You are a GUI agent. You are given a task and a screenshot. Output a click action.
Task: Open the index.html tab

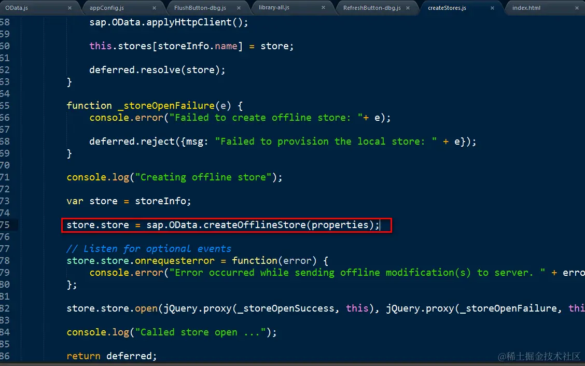tap(526, 8)
